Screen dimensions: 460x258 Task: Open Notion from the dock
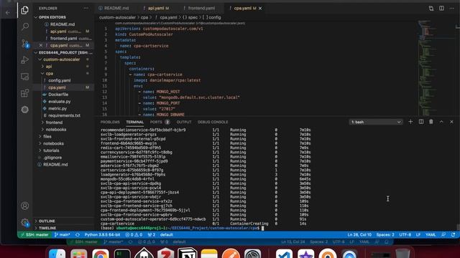[188, 254]
